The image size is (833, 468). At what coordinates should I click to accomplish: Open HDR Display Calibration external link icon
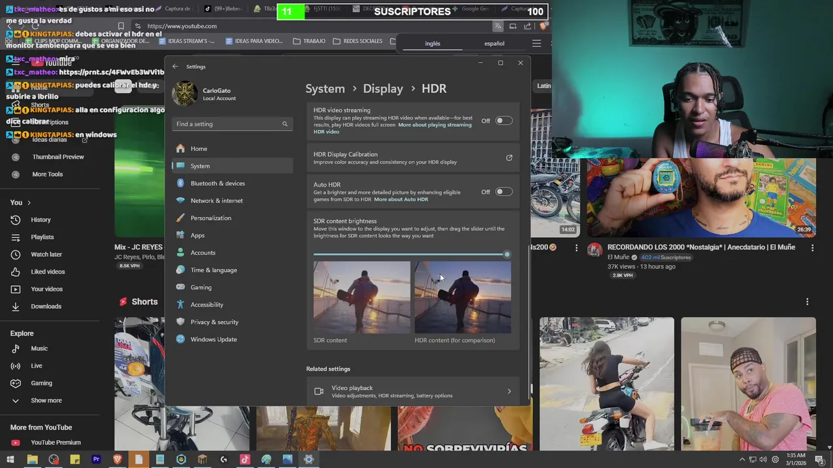pos(509,158)
